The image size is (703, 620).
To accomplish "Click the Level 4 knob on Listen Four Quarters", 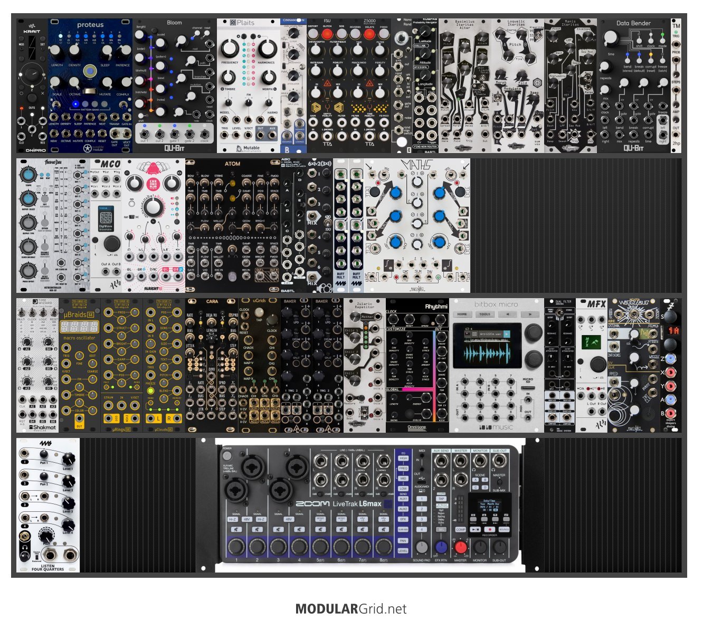I will (x=68, y=524).
